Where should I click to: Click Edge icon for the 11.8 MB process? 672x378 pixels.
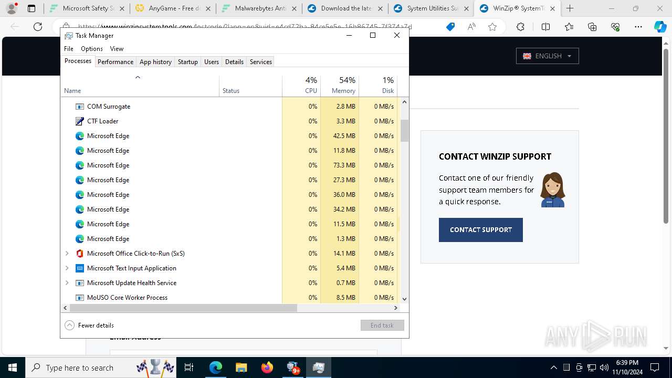pyautogui.click(x=80, y=151)
